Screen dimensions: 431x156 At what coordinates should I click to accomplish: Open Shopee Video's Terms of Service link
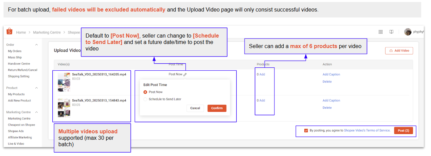[x=367, y=130]
